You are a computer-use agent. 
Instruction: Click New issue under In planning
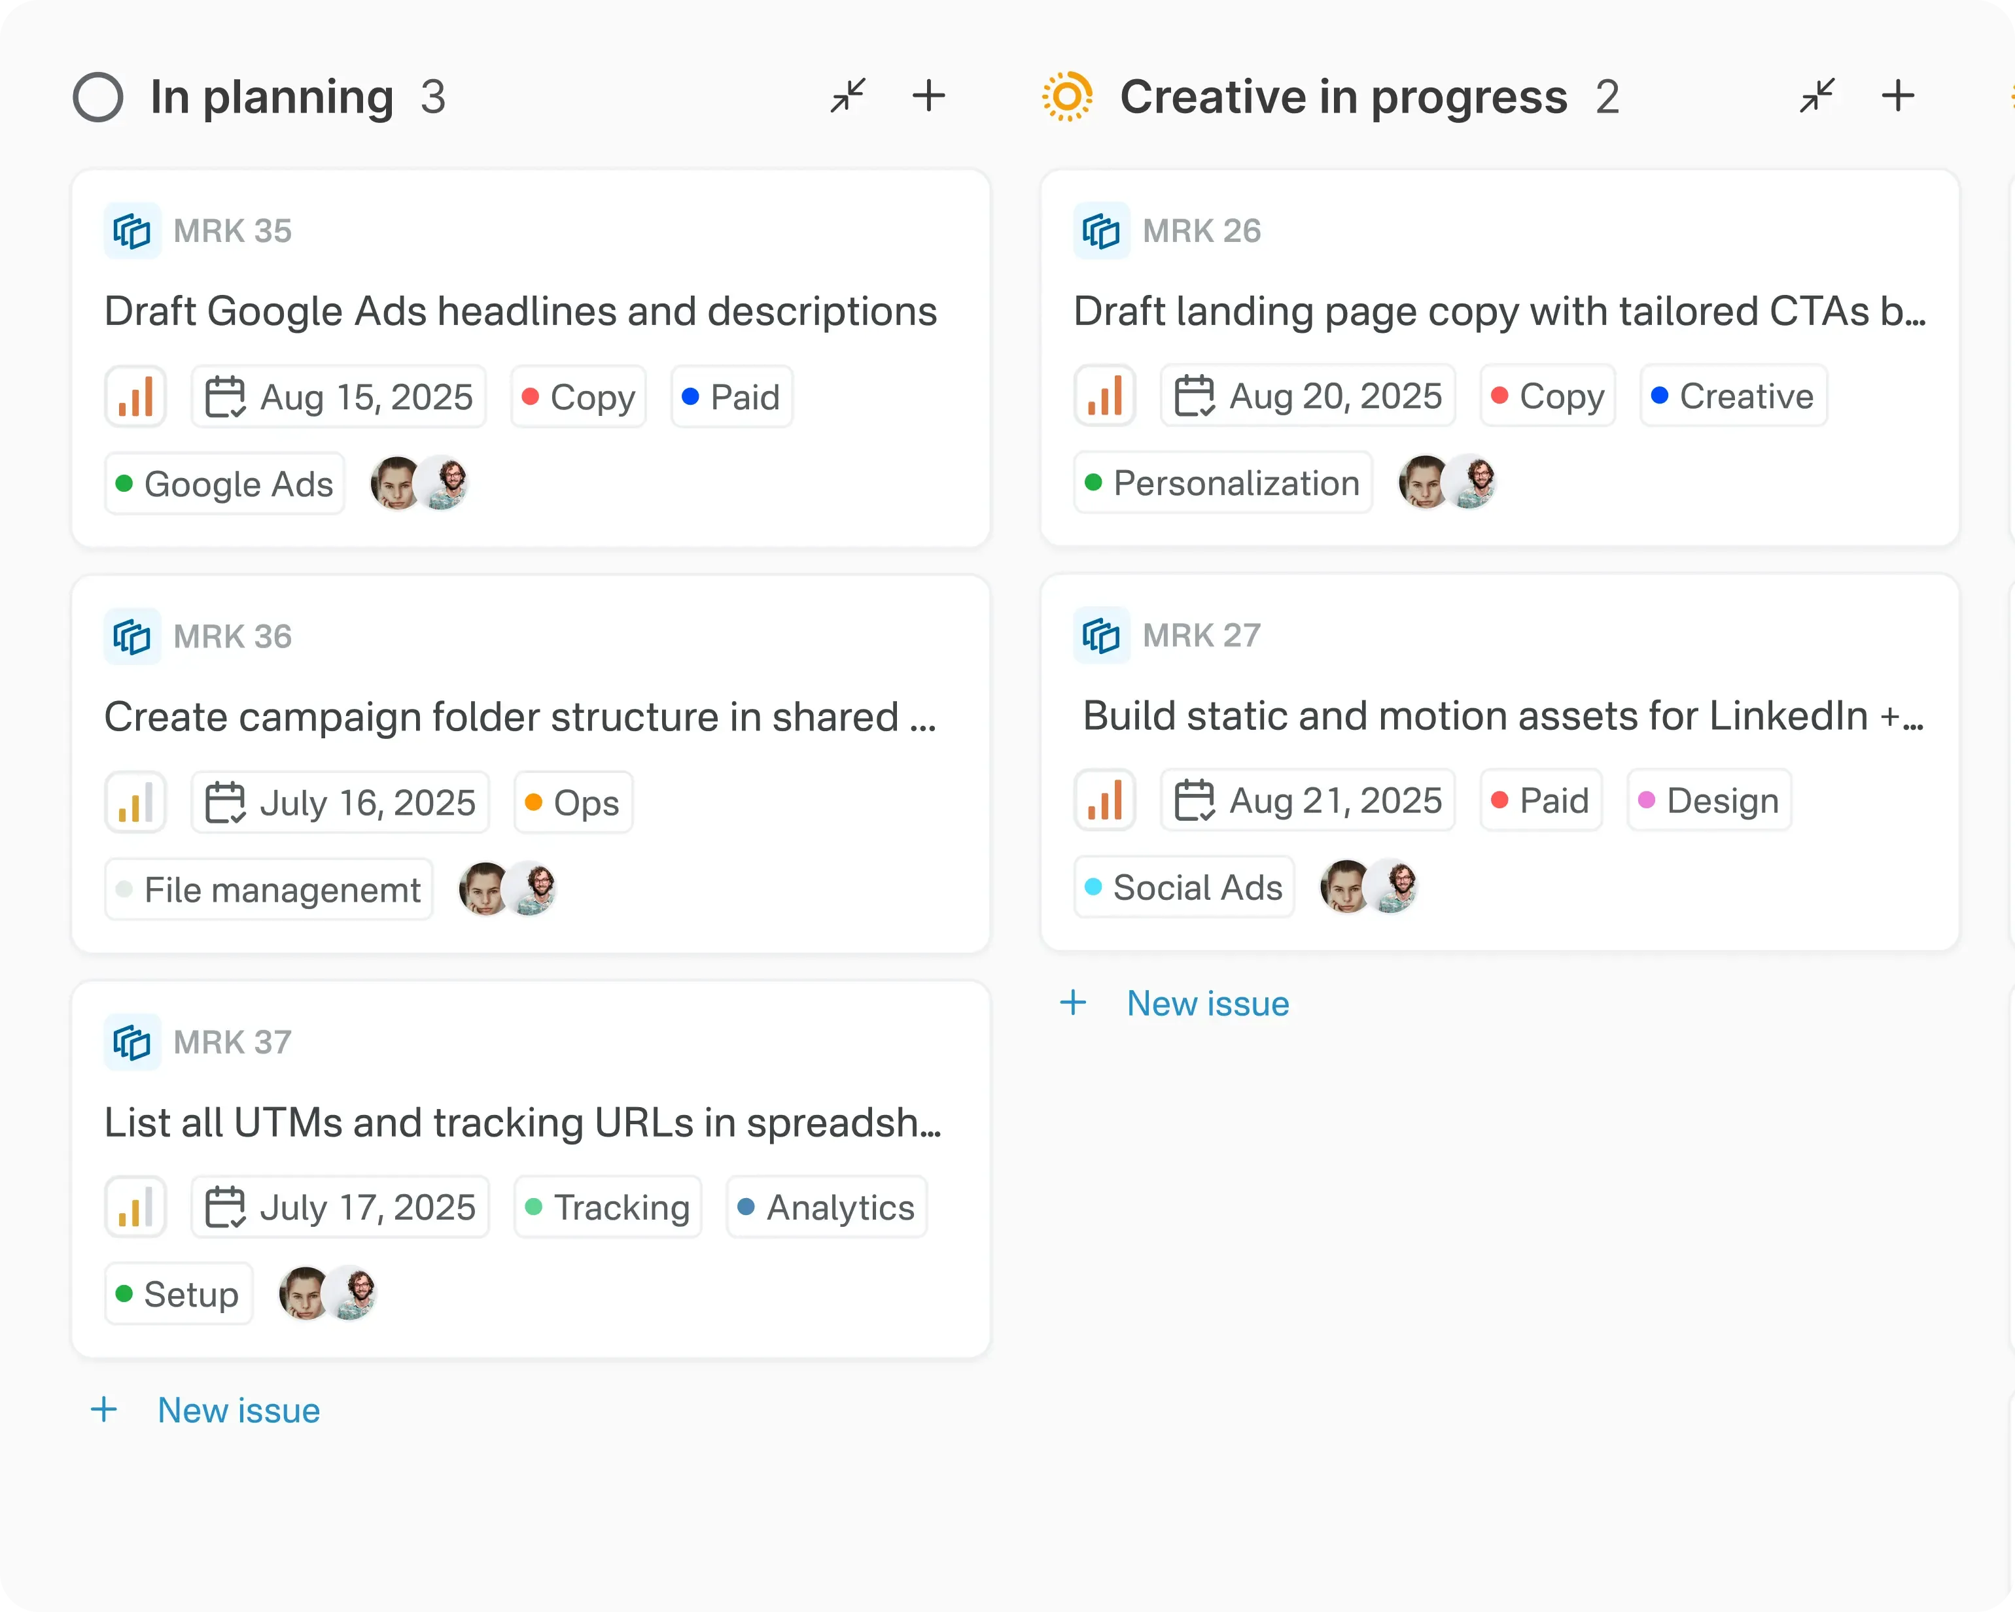pyautogui.click(x=237, y=1410)
